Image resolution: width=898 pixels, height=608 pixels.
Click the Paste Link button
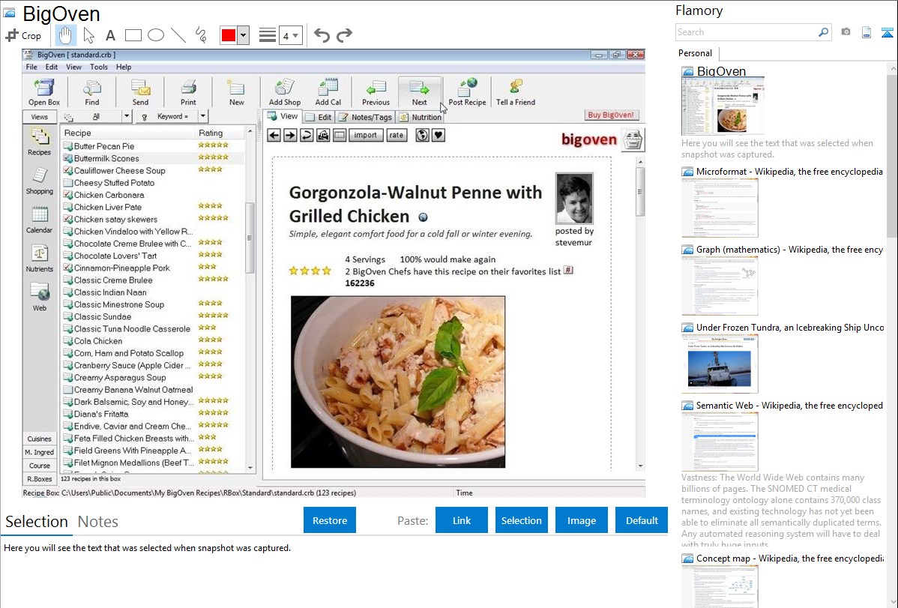(462, 520)
